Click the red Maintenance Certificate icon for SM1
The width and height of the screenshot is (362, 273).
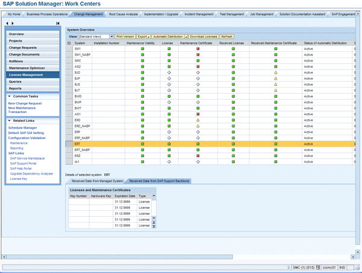tap(197, 49)
